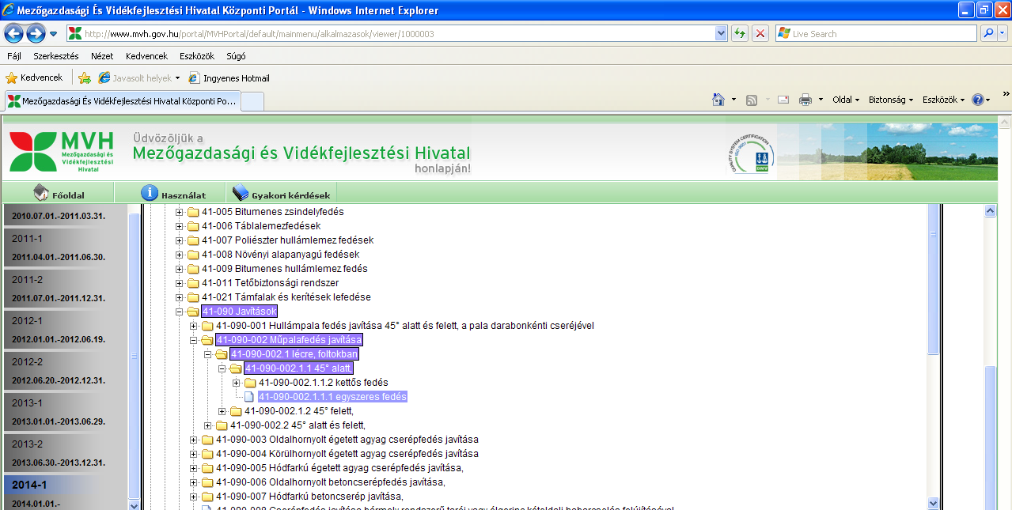Open search provider dropdown arrow
This screenshot has width=1012, height=510.
tap(1004, 33)
